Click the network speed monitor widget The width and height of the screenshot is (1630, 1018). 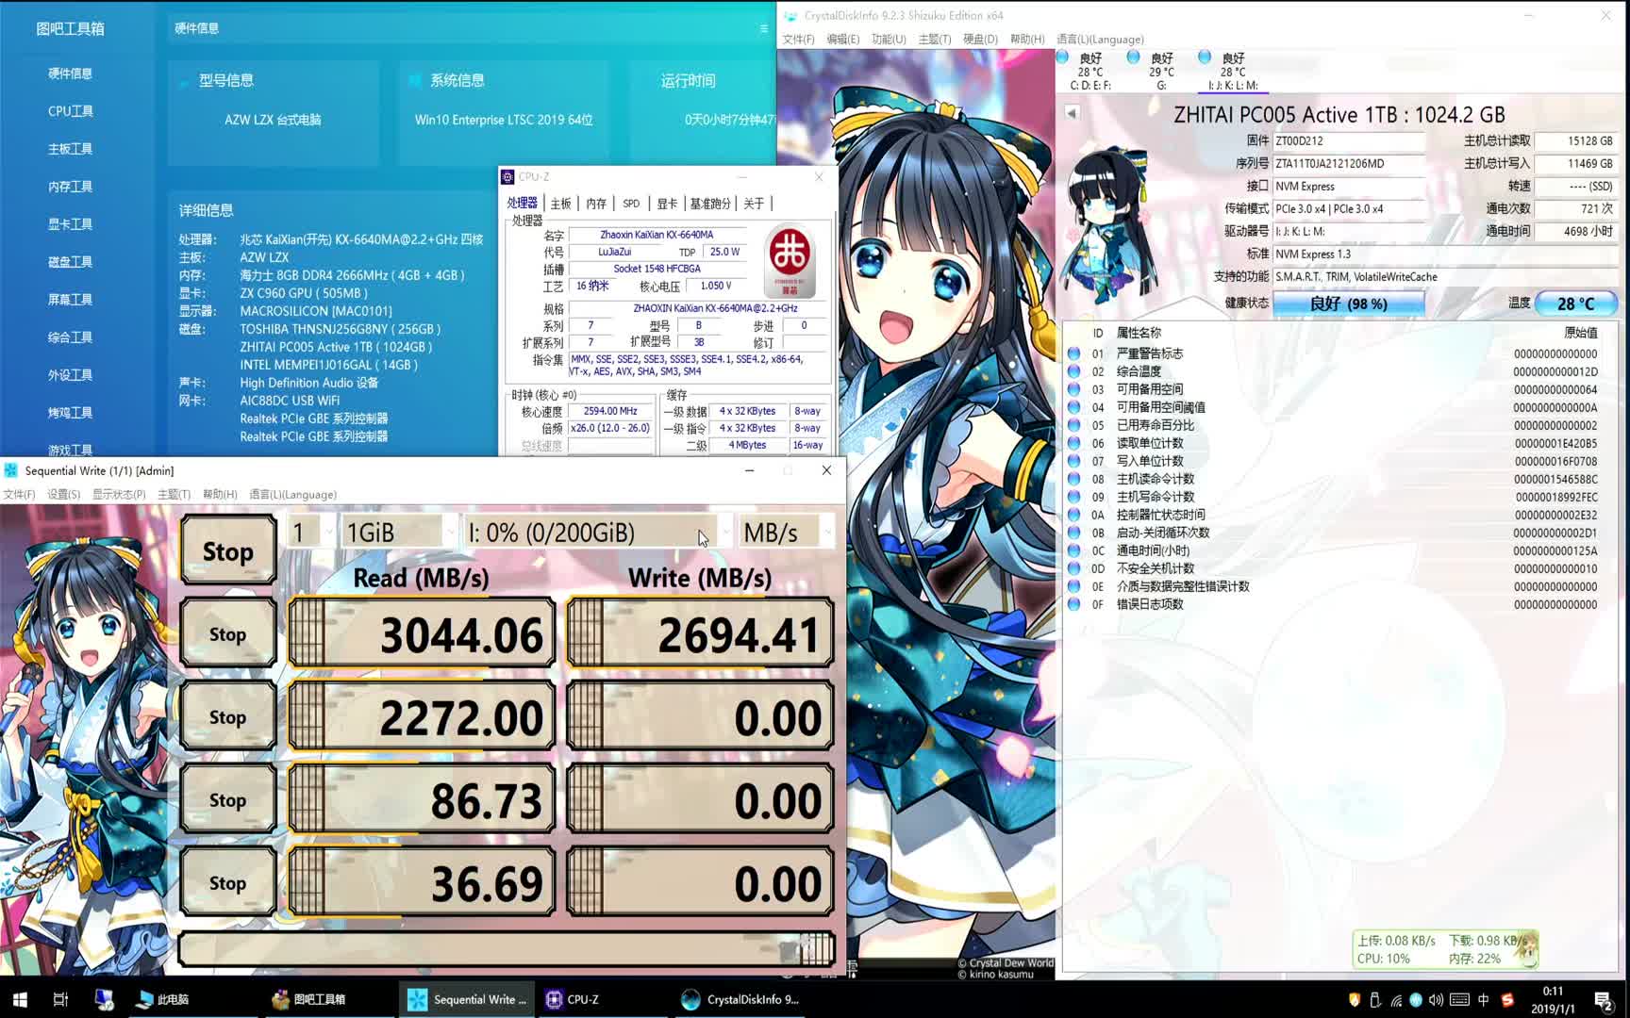1444,949
